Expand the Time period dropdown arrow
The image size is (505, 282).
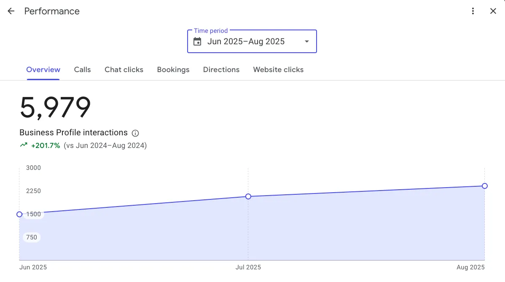click(307, 41)
